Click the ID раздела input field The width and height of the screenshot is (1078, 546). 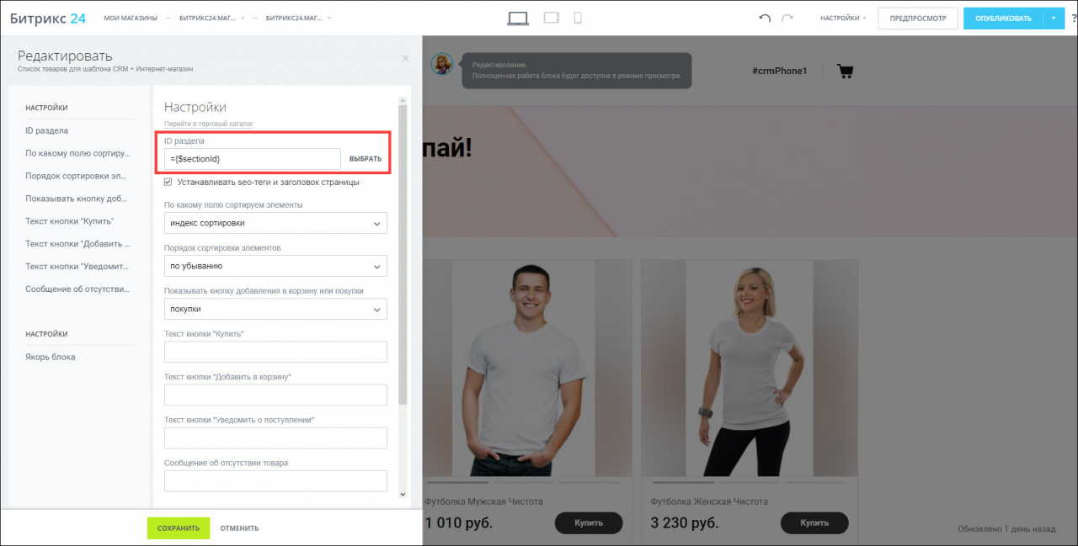tap(253, 159)
